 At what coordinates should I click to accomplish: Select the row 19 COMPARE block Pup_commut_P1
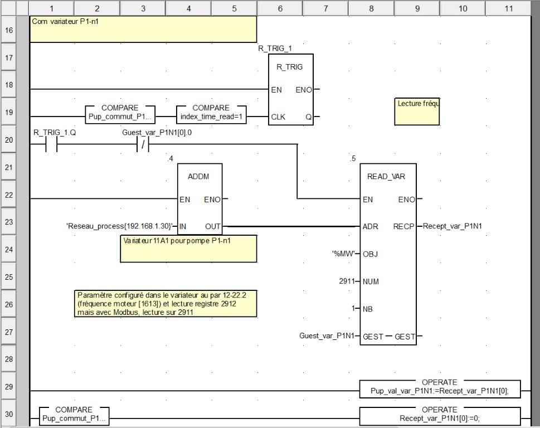pyautogui.click(x=120, y=113)
